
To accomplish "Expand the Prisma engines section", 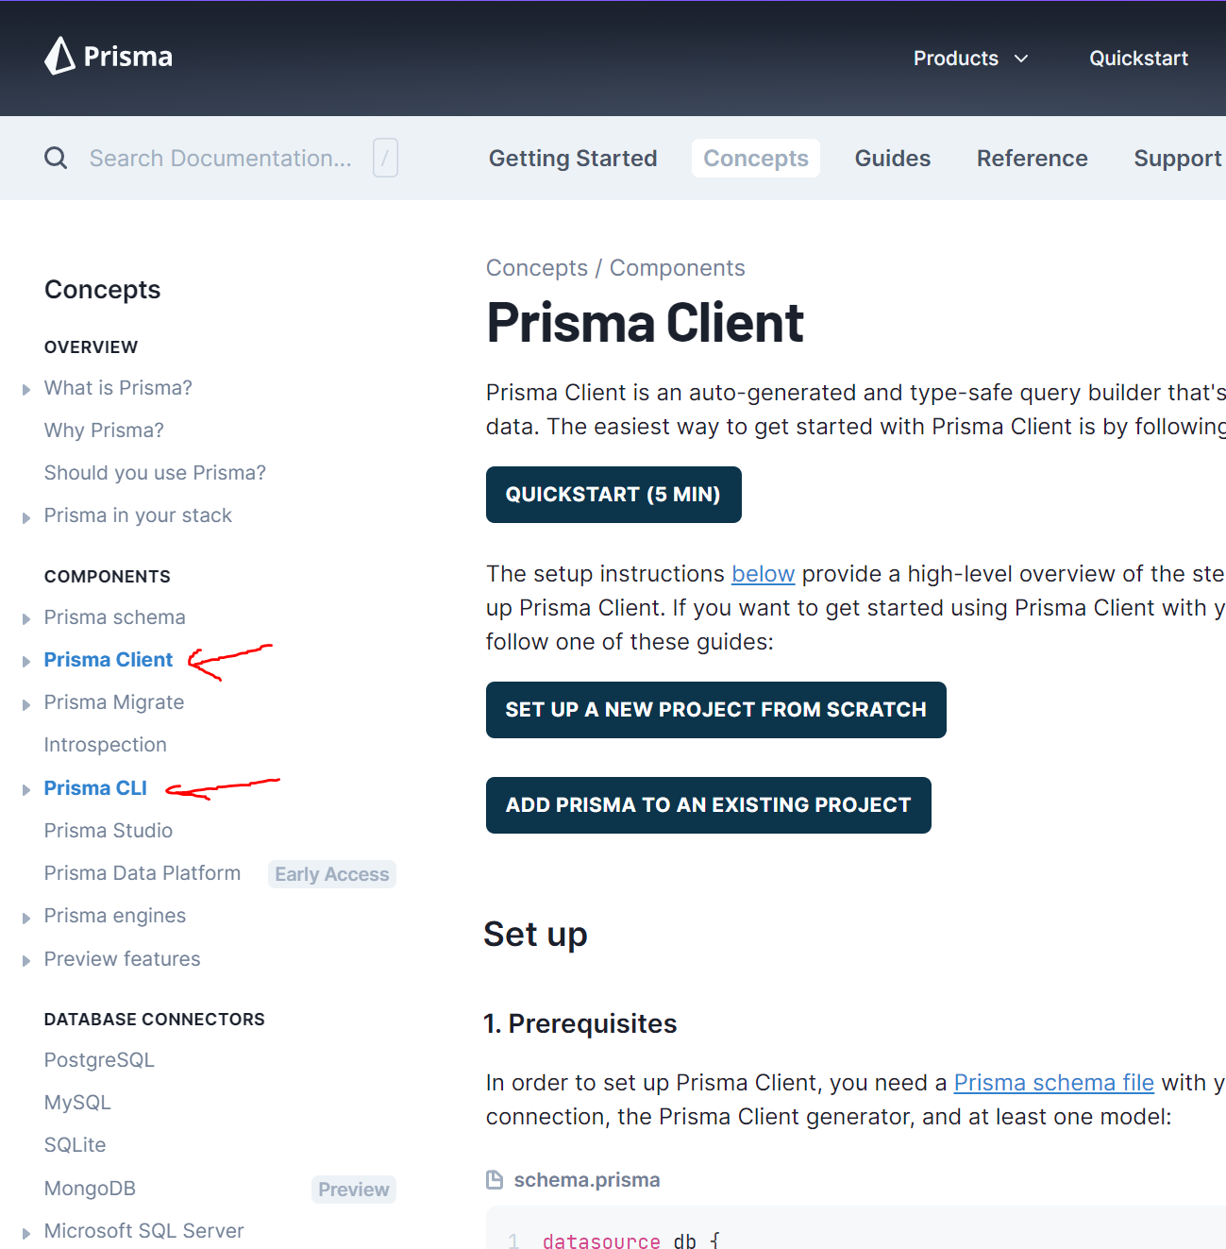I will (x=25, y=917).
